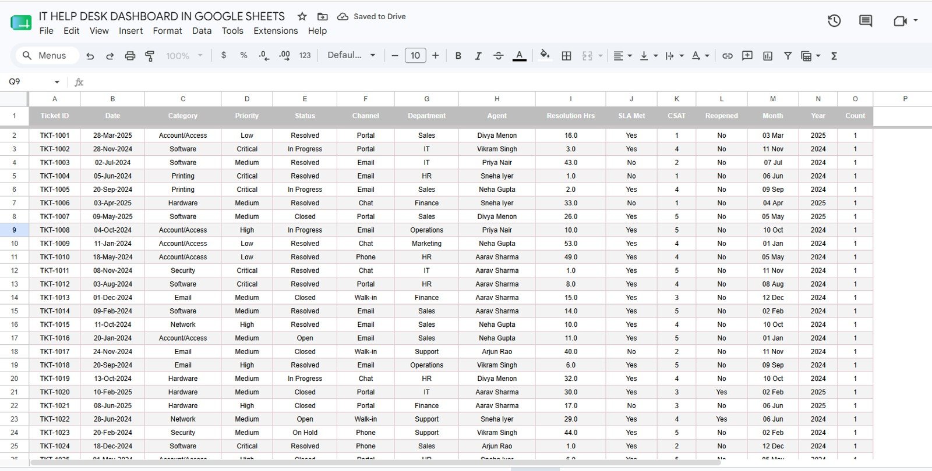Viewport: 932px width, 471px height.
Task: Activate the Paint format roller icon
Action: tap(150, 56)
